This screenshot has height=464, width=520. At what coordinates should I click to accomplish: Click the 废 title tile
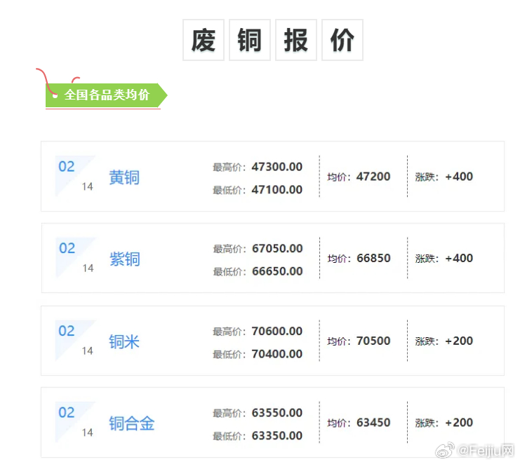204,40
